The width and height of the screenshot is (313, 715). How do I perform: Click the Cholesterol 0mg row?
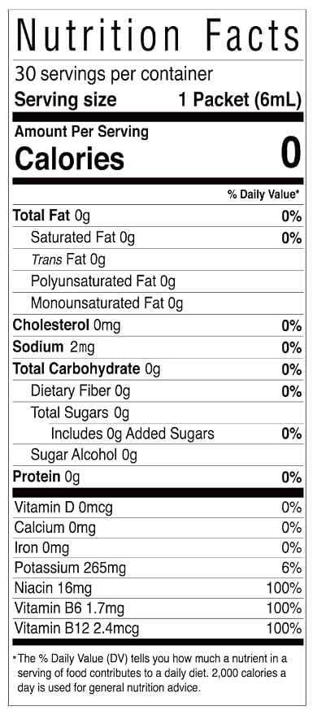coord(158,325)
